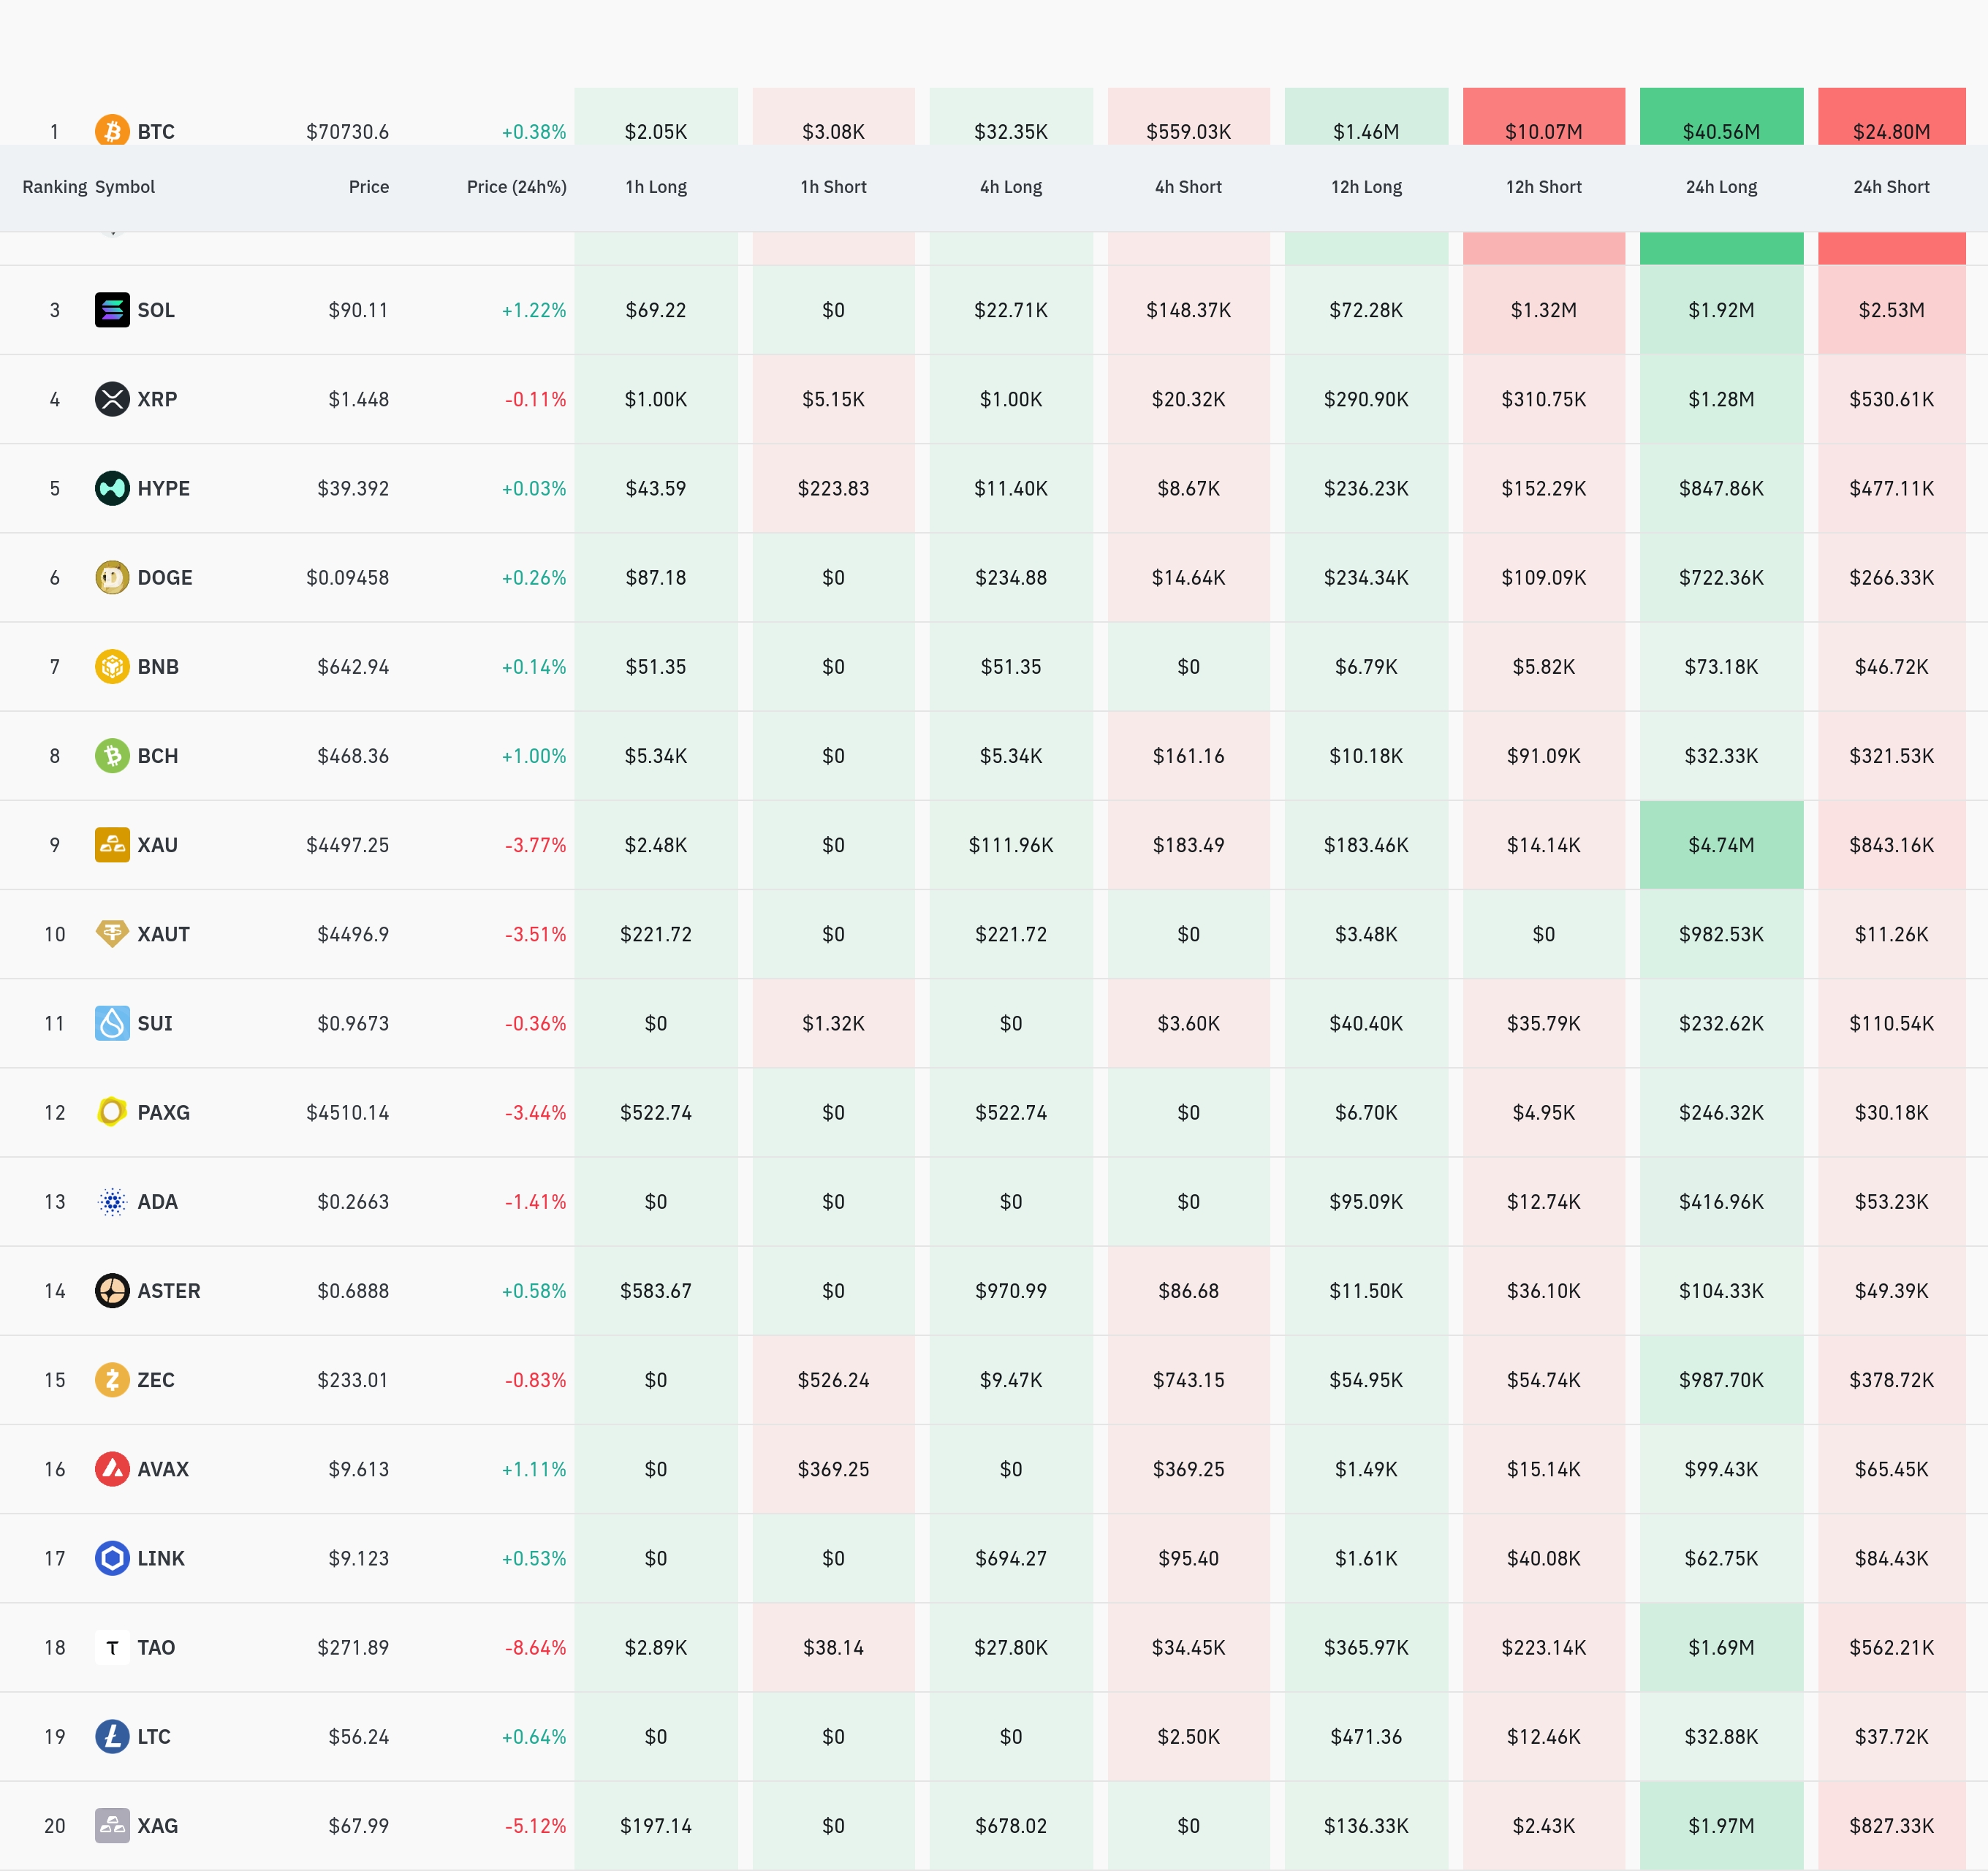The height and width of the screenshot is (1871, 1988).
Task: Sort table by Ranking header
Action: click(54, 187)
